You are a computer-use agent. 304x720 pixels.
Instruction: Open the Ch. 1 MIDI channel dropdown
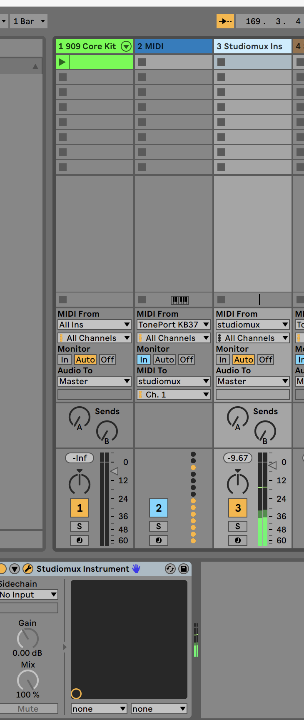coord(174,395)
